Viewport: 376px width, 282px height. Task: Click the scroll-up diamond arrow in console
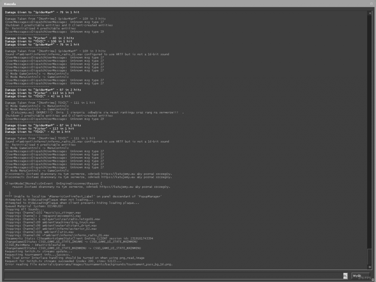(370, 13)
